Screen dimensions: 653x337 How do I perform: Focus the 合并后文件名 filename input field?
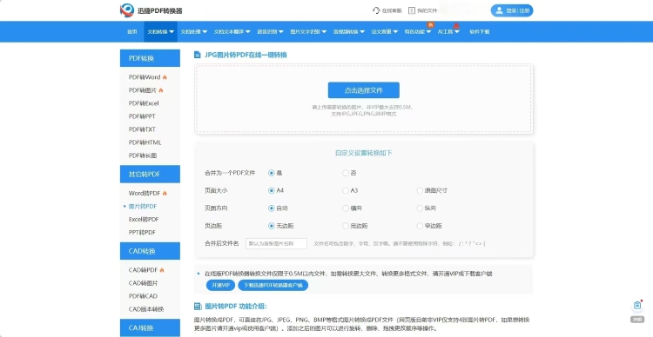[277, 243]
